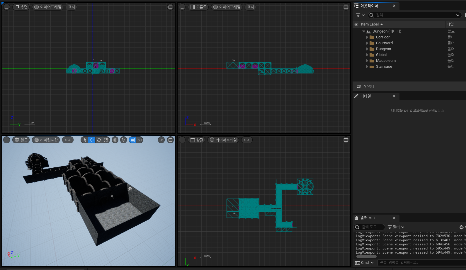Expand the Staircase folder
Screen dimensions: 466x270
(x=367, y=67)
